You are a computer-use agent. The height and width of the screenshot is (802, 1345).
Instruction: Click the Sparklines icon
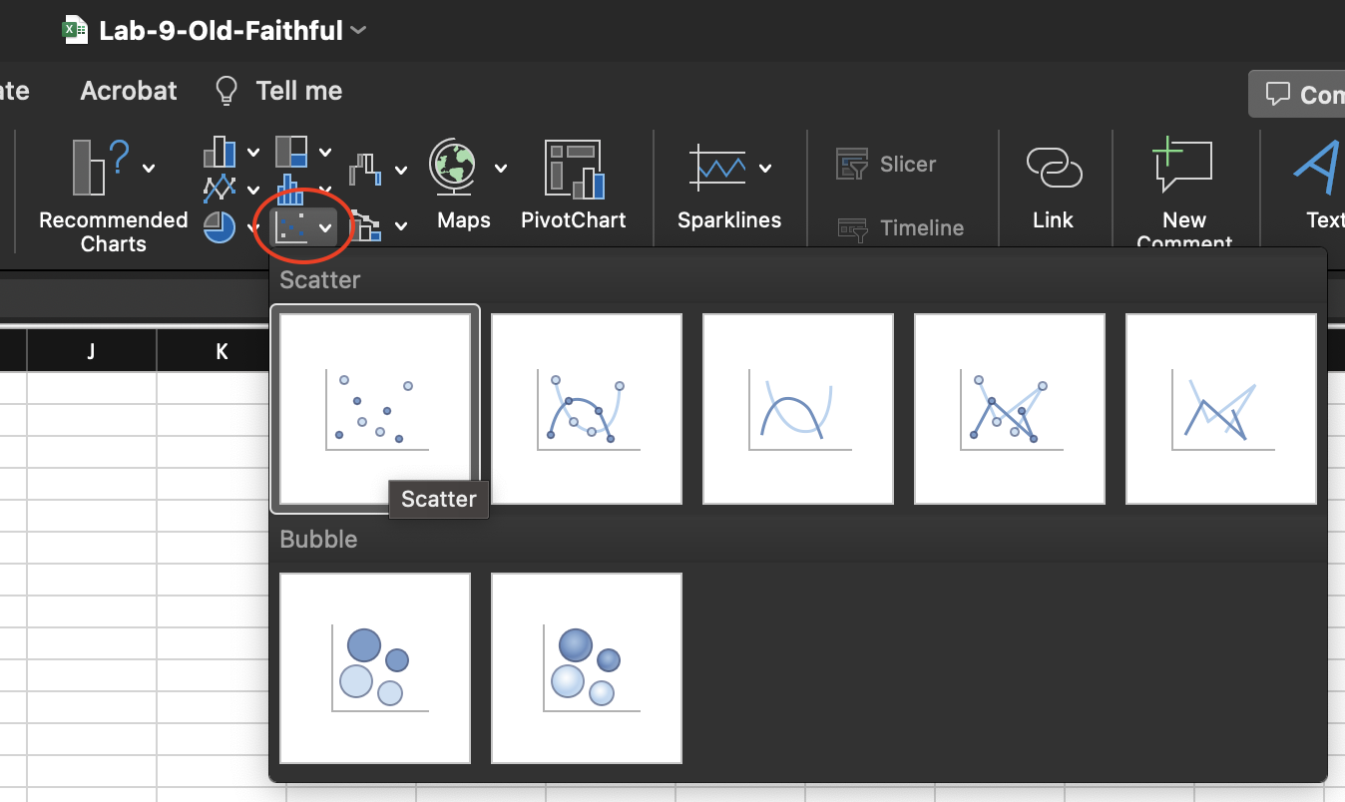[x=716, y=168]
